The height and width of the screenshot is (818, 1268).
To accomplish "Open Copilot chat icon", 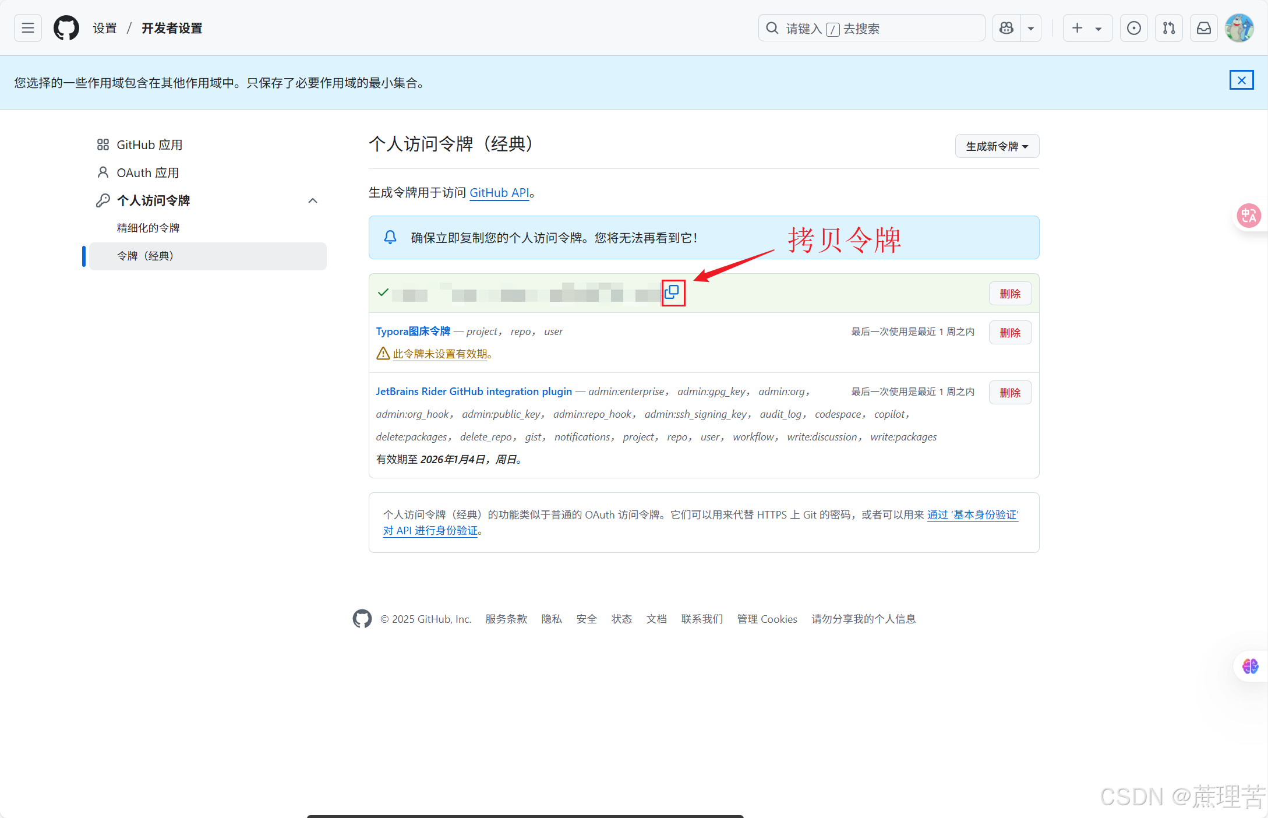I will coord(1006,28).
